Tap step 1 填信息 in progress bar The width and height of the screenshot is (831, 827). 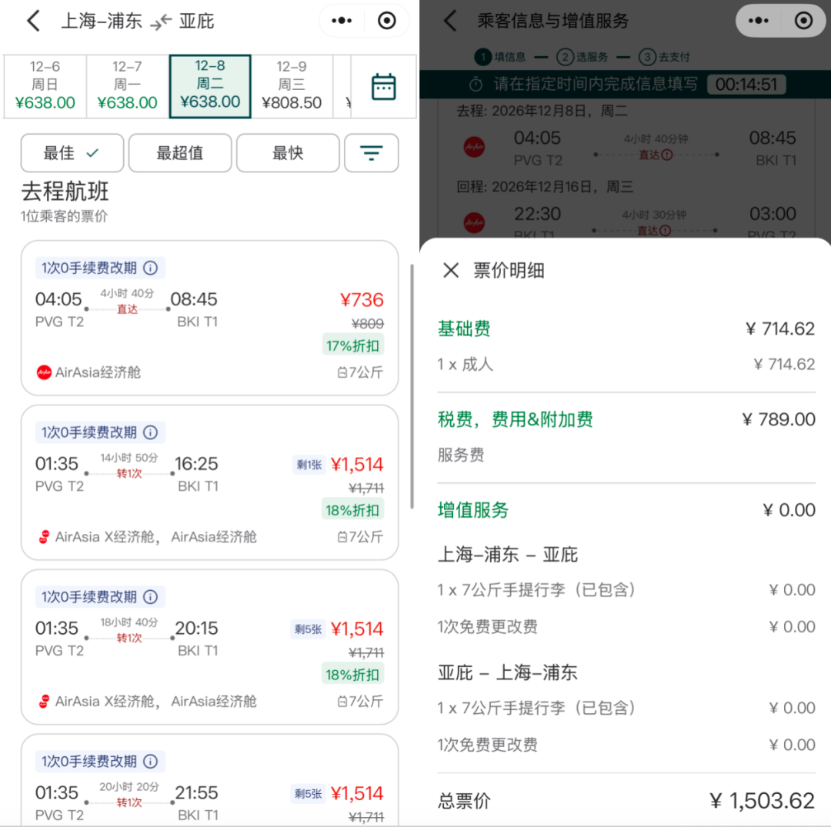point(500,57)
